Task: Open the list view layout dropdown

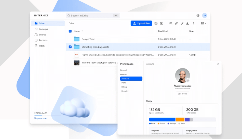Action: click(203, 23)
